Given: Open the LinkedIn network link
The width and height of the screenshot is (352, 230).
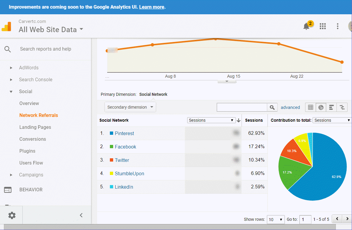Looking at the screenshot, I should [x=124, y=187].
